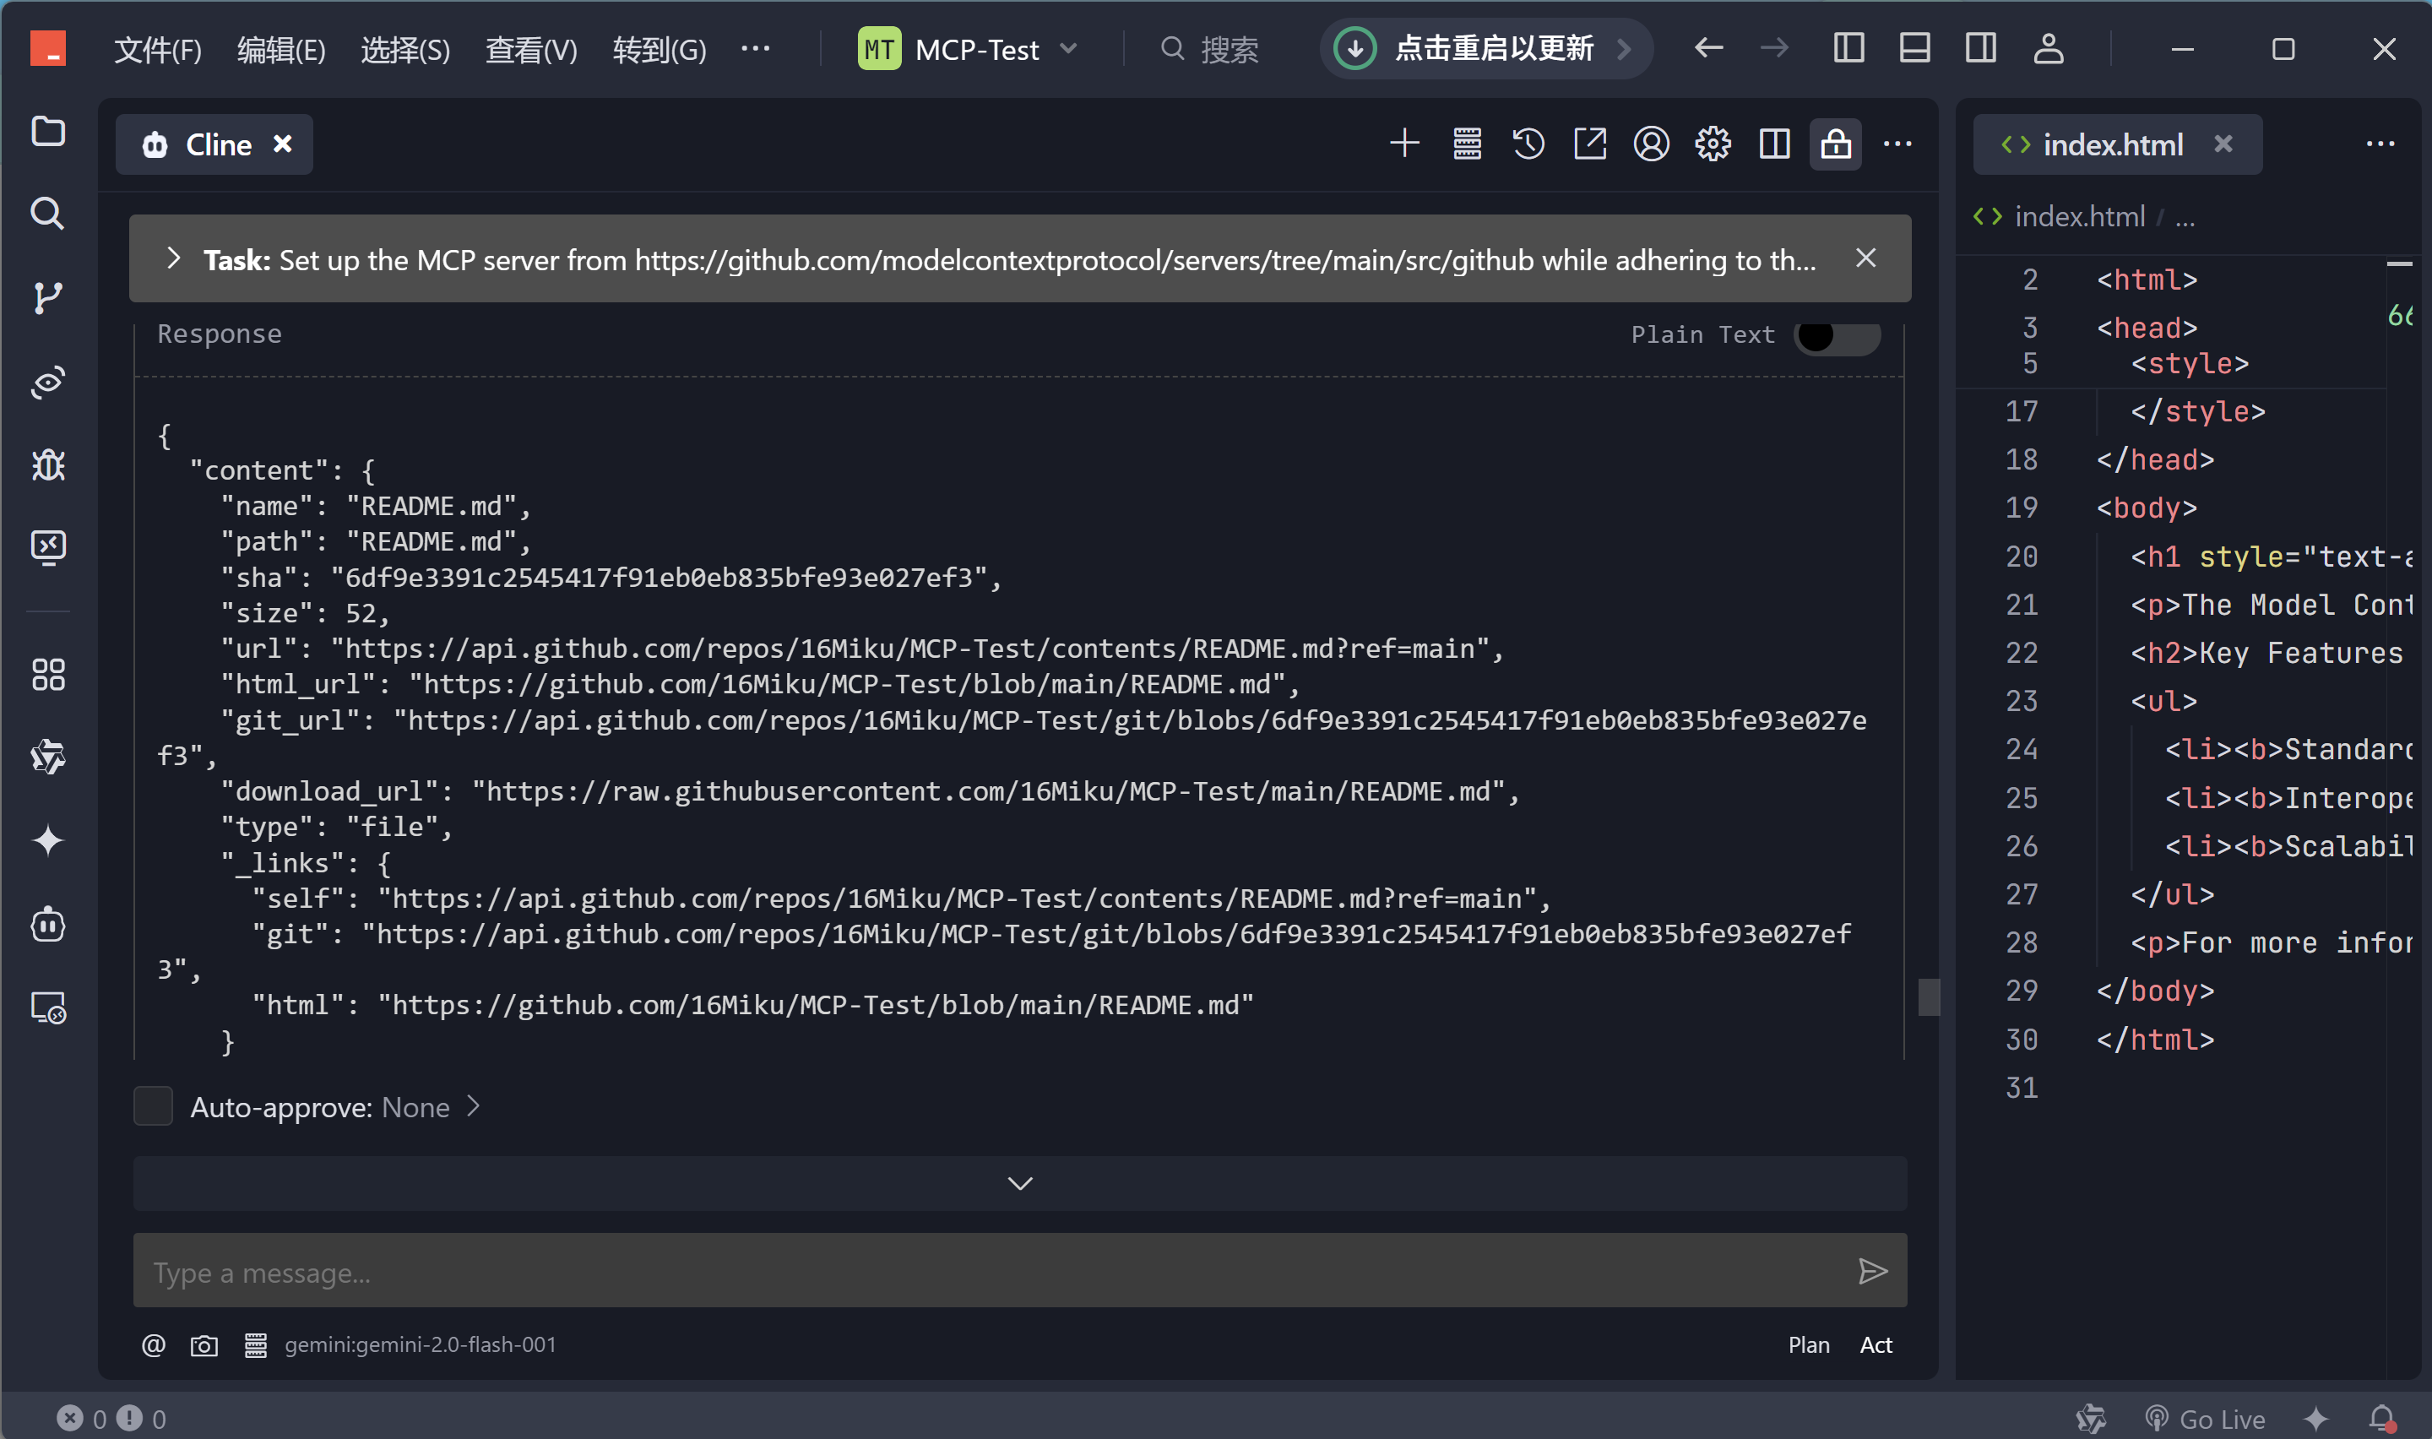This screenshot has width=2432, height=1439.
Task: Open the Extensions view in activity bar
Action: [47, 675]
